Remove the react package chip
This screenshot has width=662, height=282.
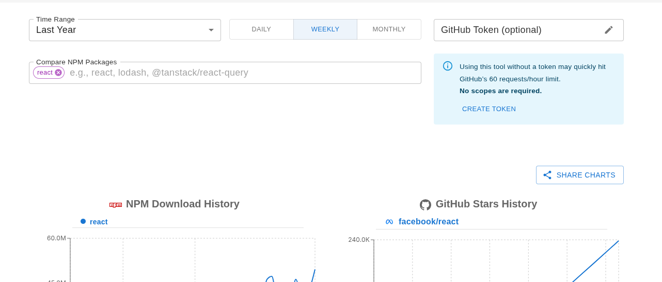58,73
